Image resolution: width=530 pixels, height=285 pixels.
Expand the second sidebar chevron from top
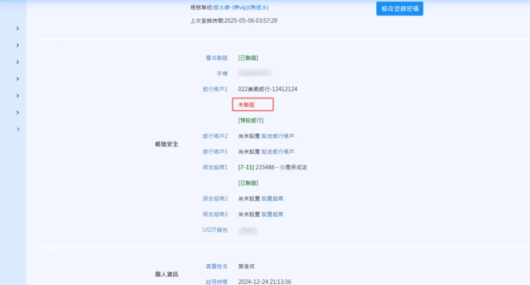(18, 46)
